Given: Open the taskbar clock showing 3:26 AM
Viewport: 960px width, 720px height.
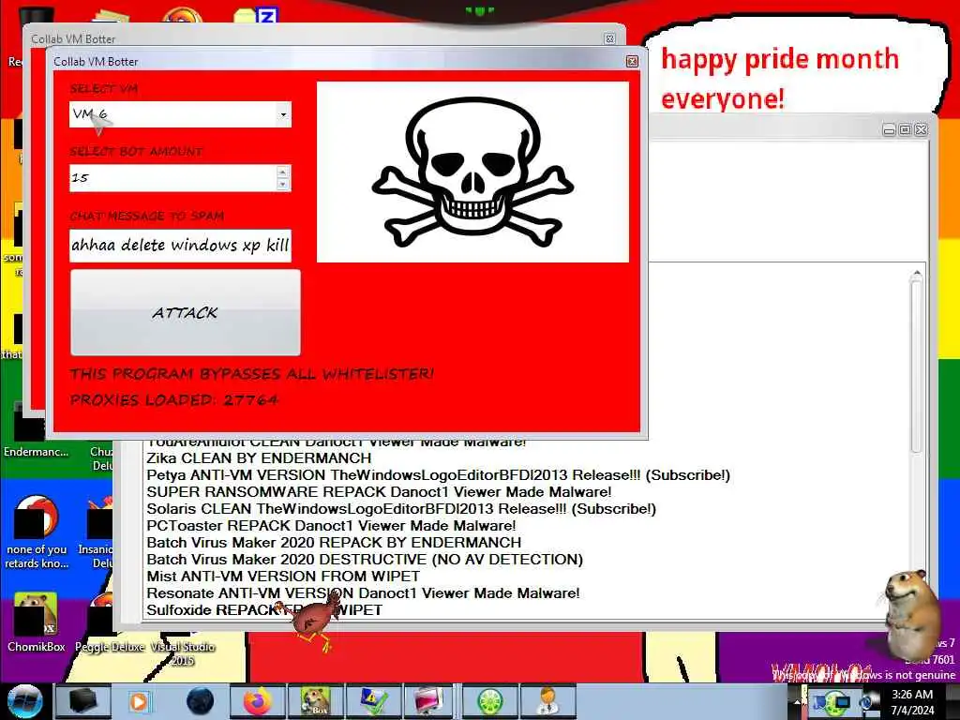Looking at the screenshot, I should [912, 702].
